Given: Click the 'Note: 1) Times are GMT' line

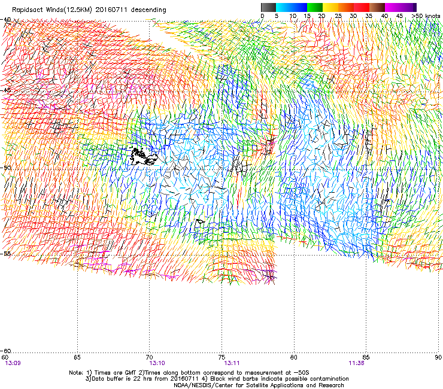Looking at the screenshot, I should (189, 373).
